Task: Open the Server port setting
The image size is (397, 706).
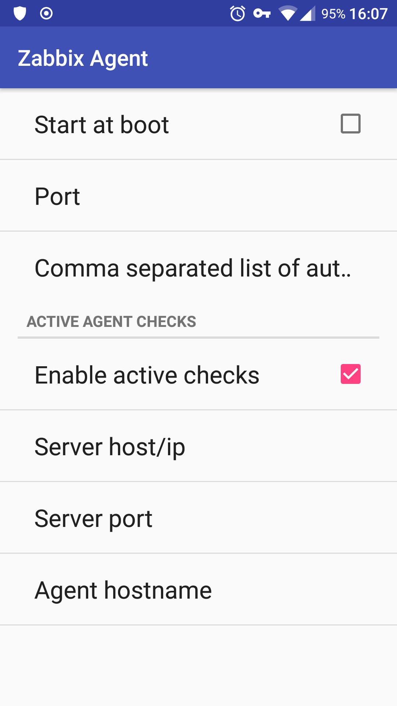Action: click(198, 518)
